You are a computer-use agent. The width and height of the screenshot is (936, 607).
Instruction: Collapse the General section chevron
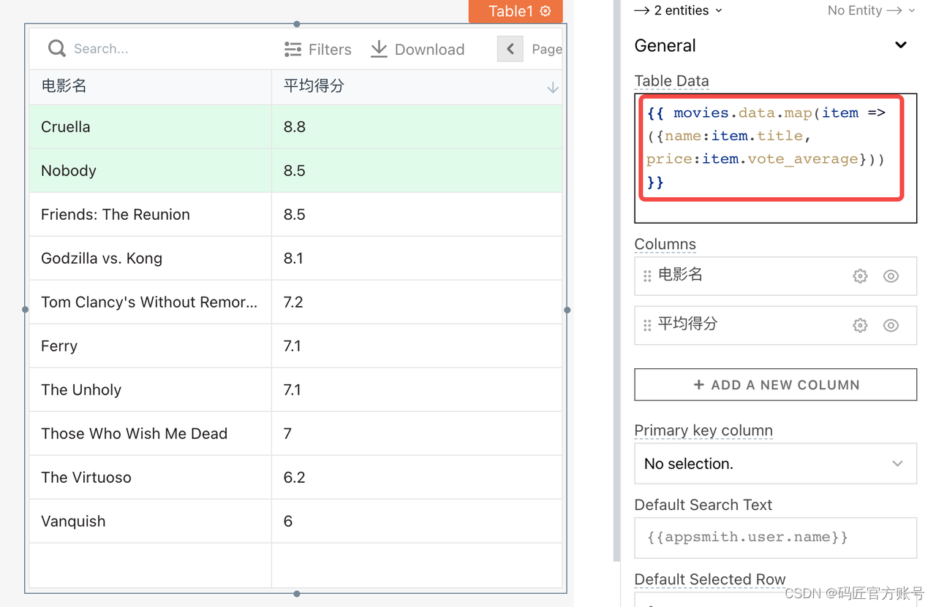point(901,45)
